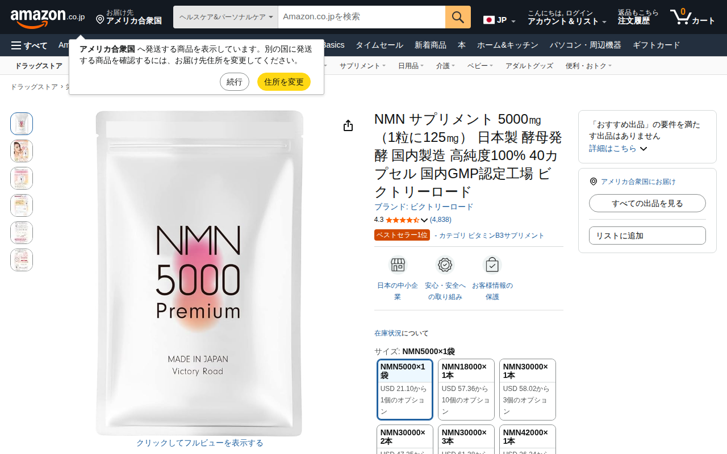Viewport: 727px width, 454px height.
Task: Open the hamburger すべて menu
Action: (x=29, y=45)
